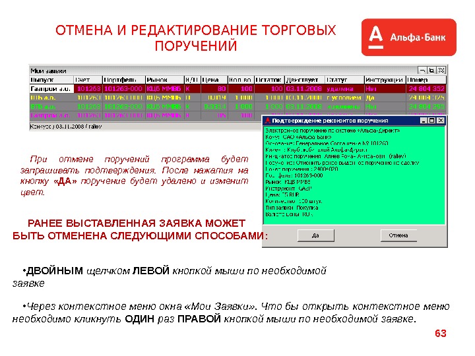
Task: Click order number 24 804 352
Action: pos(426,89)
